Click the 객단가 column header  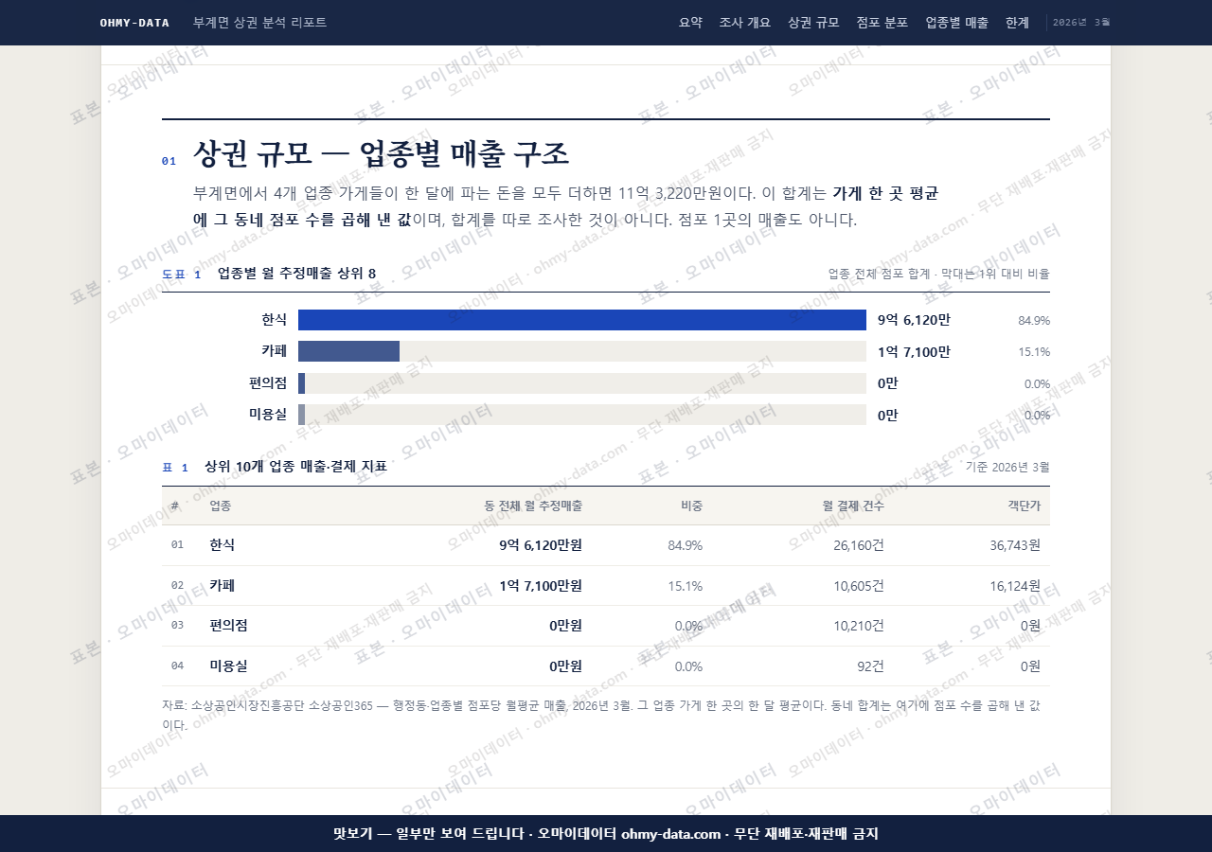(1025, 506)
